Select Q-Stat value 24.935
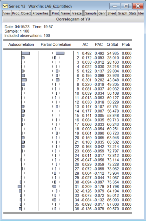 coord(113,54)
